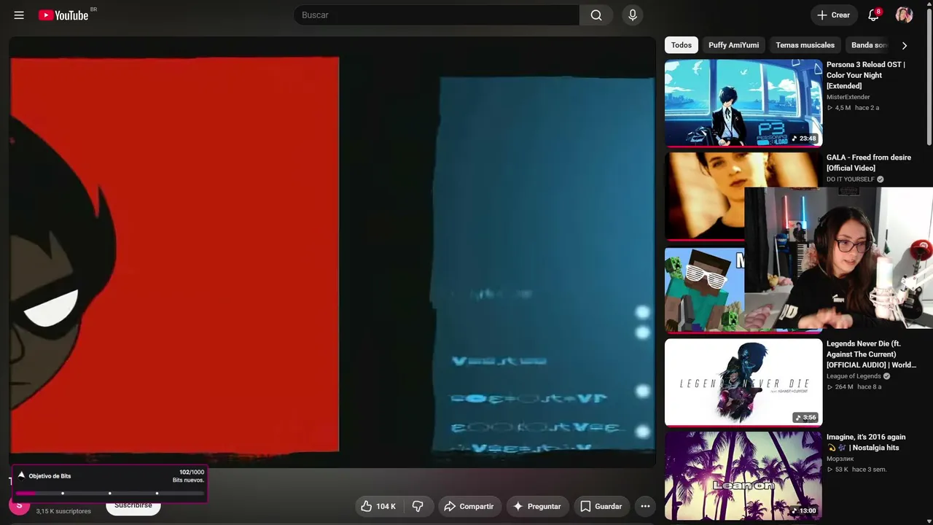Share the video using Compartir

470,506
